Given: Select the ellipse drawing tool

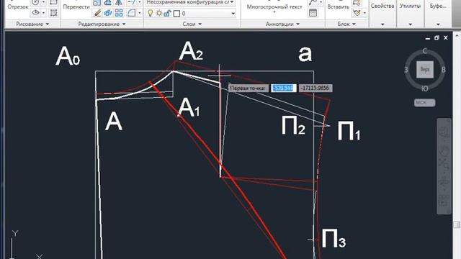Looking at the screenshot, I should 35,13.
